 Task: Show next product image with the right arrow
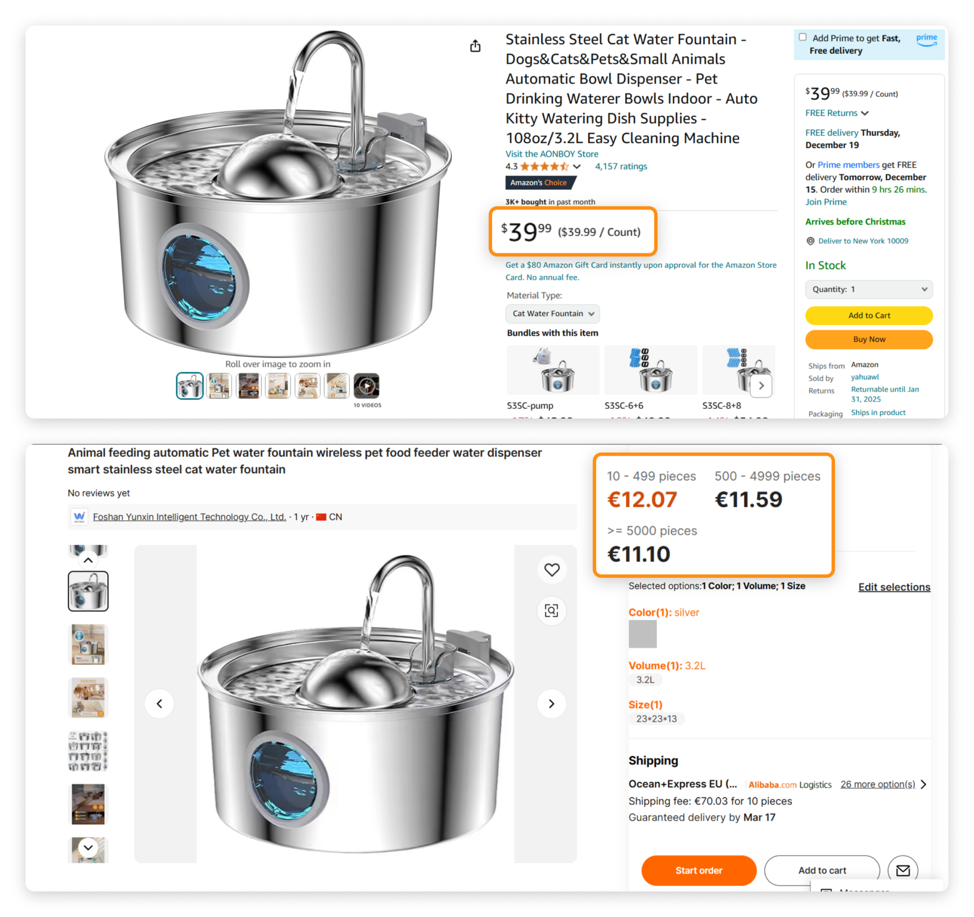[551, 704]
